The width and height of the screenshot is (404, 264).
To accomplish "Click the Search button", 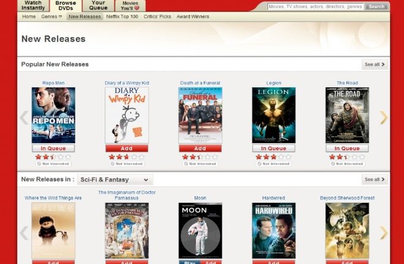I will [x=376, y=7].
